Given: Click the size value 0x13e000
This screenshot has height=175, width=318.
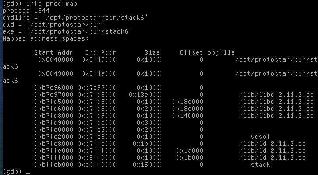Looking at the screenshot, I should pos(145,94).
